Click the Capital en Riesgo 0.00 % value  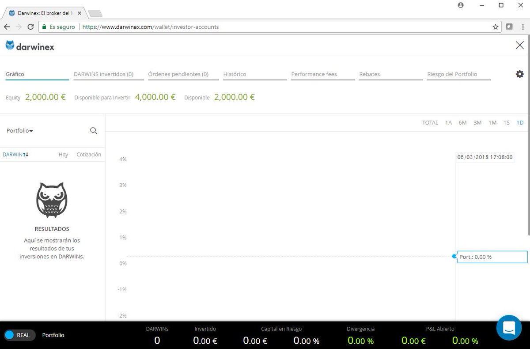tap(307, 341)
